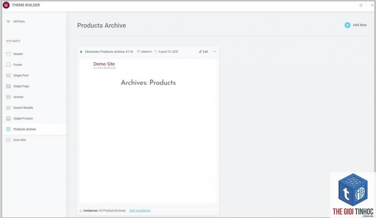The image size is (376, 218).
Task: Click the August 23, 2020 date
Action: coord(168,52)
